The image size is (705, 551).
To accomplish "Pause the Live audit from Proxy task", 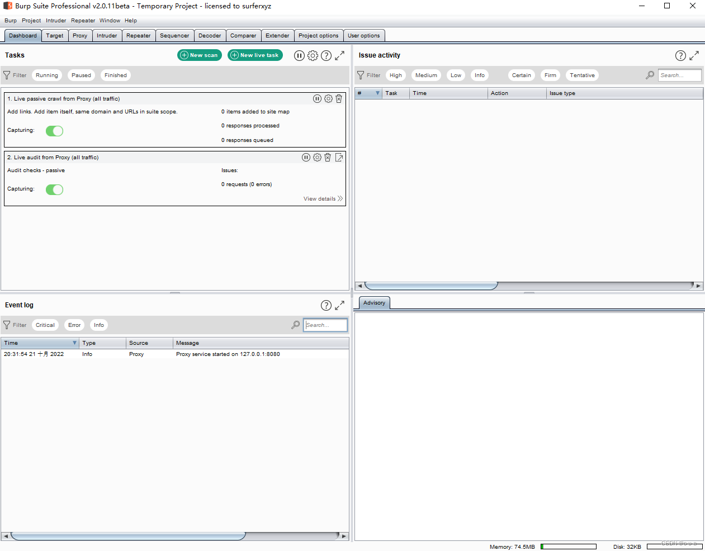I will 306,158.
